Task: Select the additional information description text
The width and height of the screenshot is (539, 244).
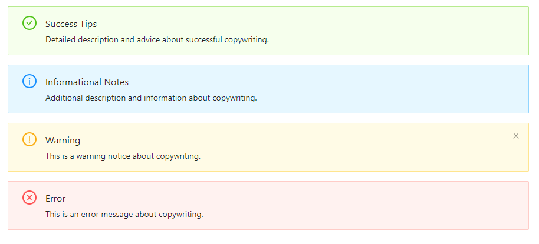Action: [x=151, y=98]
